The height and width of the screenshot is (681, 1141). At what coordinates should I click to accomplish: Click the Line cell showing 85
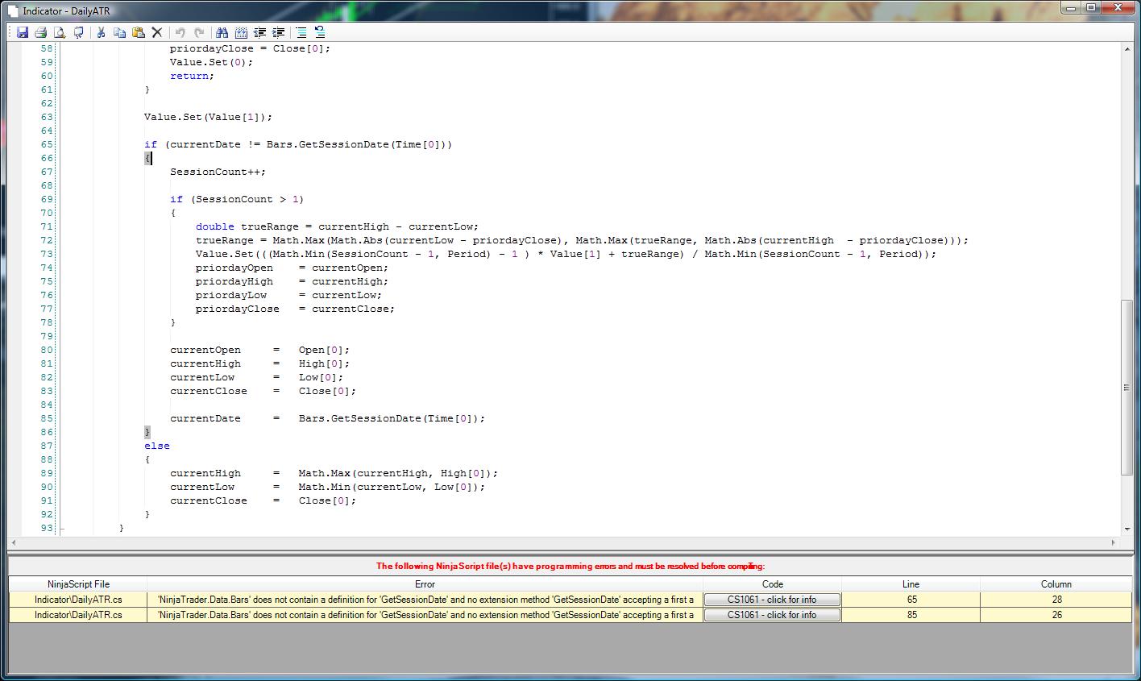[911, 615]
